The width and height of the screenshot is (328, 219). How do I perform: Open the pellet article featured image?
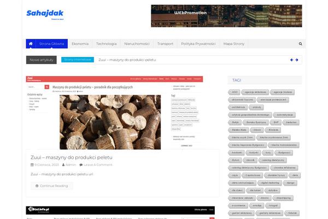pos(114,113)
